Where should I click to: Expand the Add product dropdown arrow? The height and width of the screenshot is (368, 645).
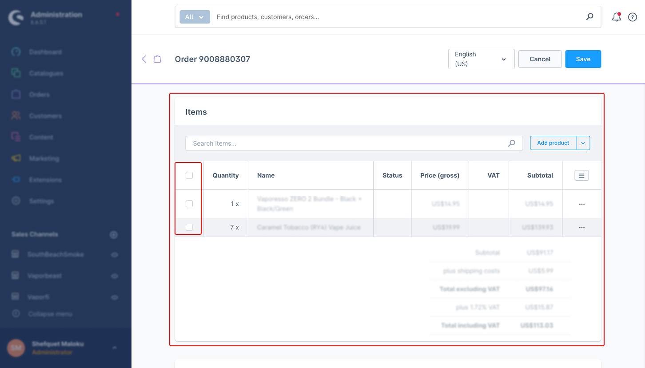pos(583,143)
